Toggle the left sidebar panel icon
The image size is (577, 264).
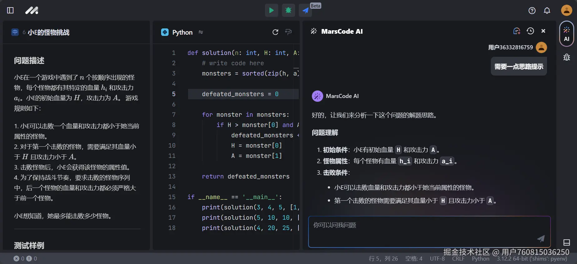pyautogui.click(x=10, y=10)
